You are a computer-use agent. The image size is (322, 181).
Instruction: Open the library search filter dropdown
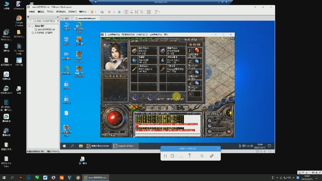pos(58,21)
